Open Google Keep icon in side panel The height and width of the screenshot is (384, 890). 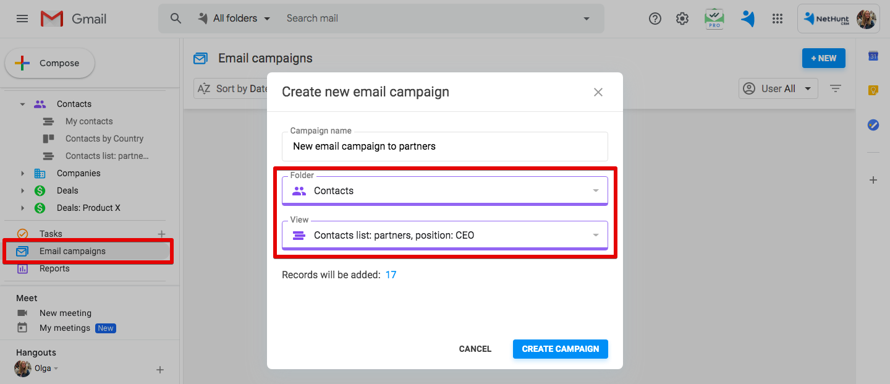click(x=873, y=90)
